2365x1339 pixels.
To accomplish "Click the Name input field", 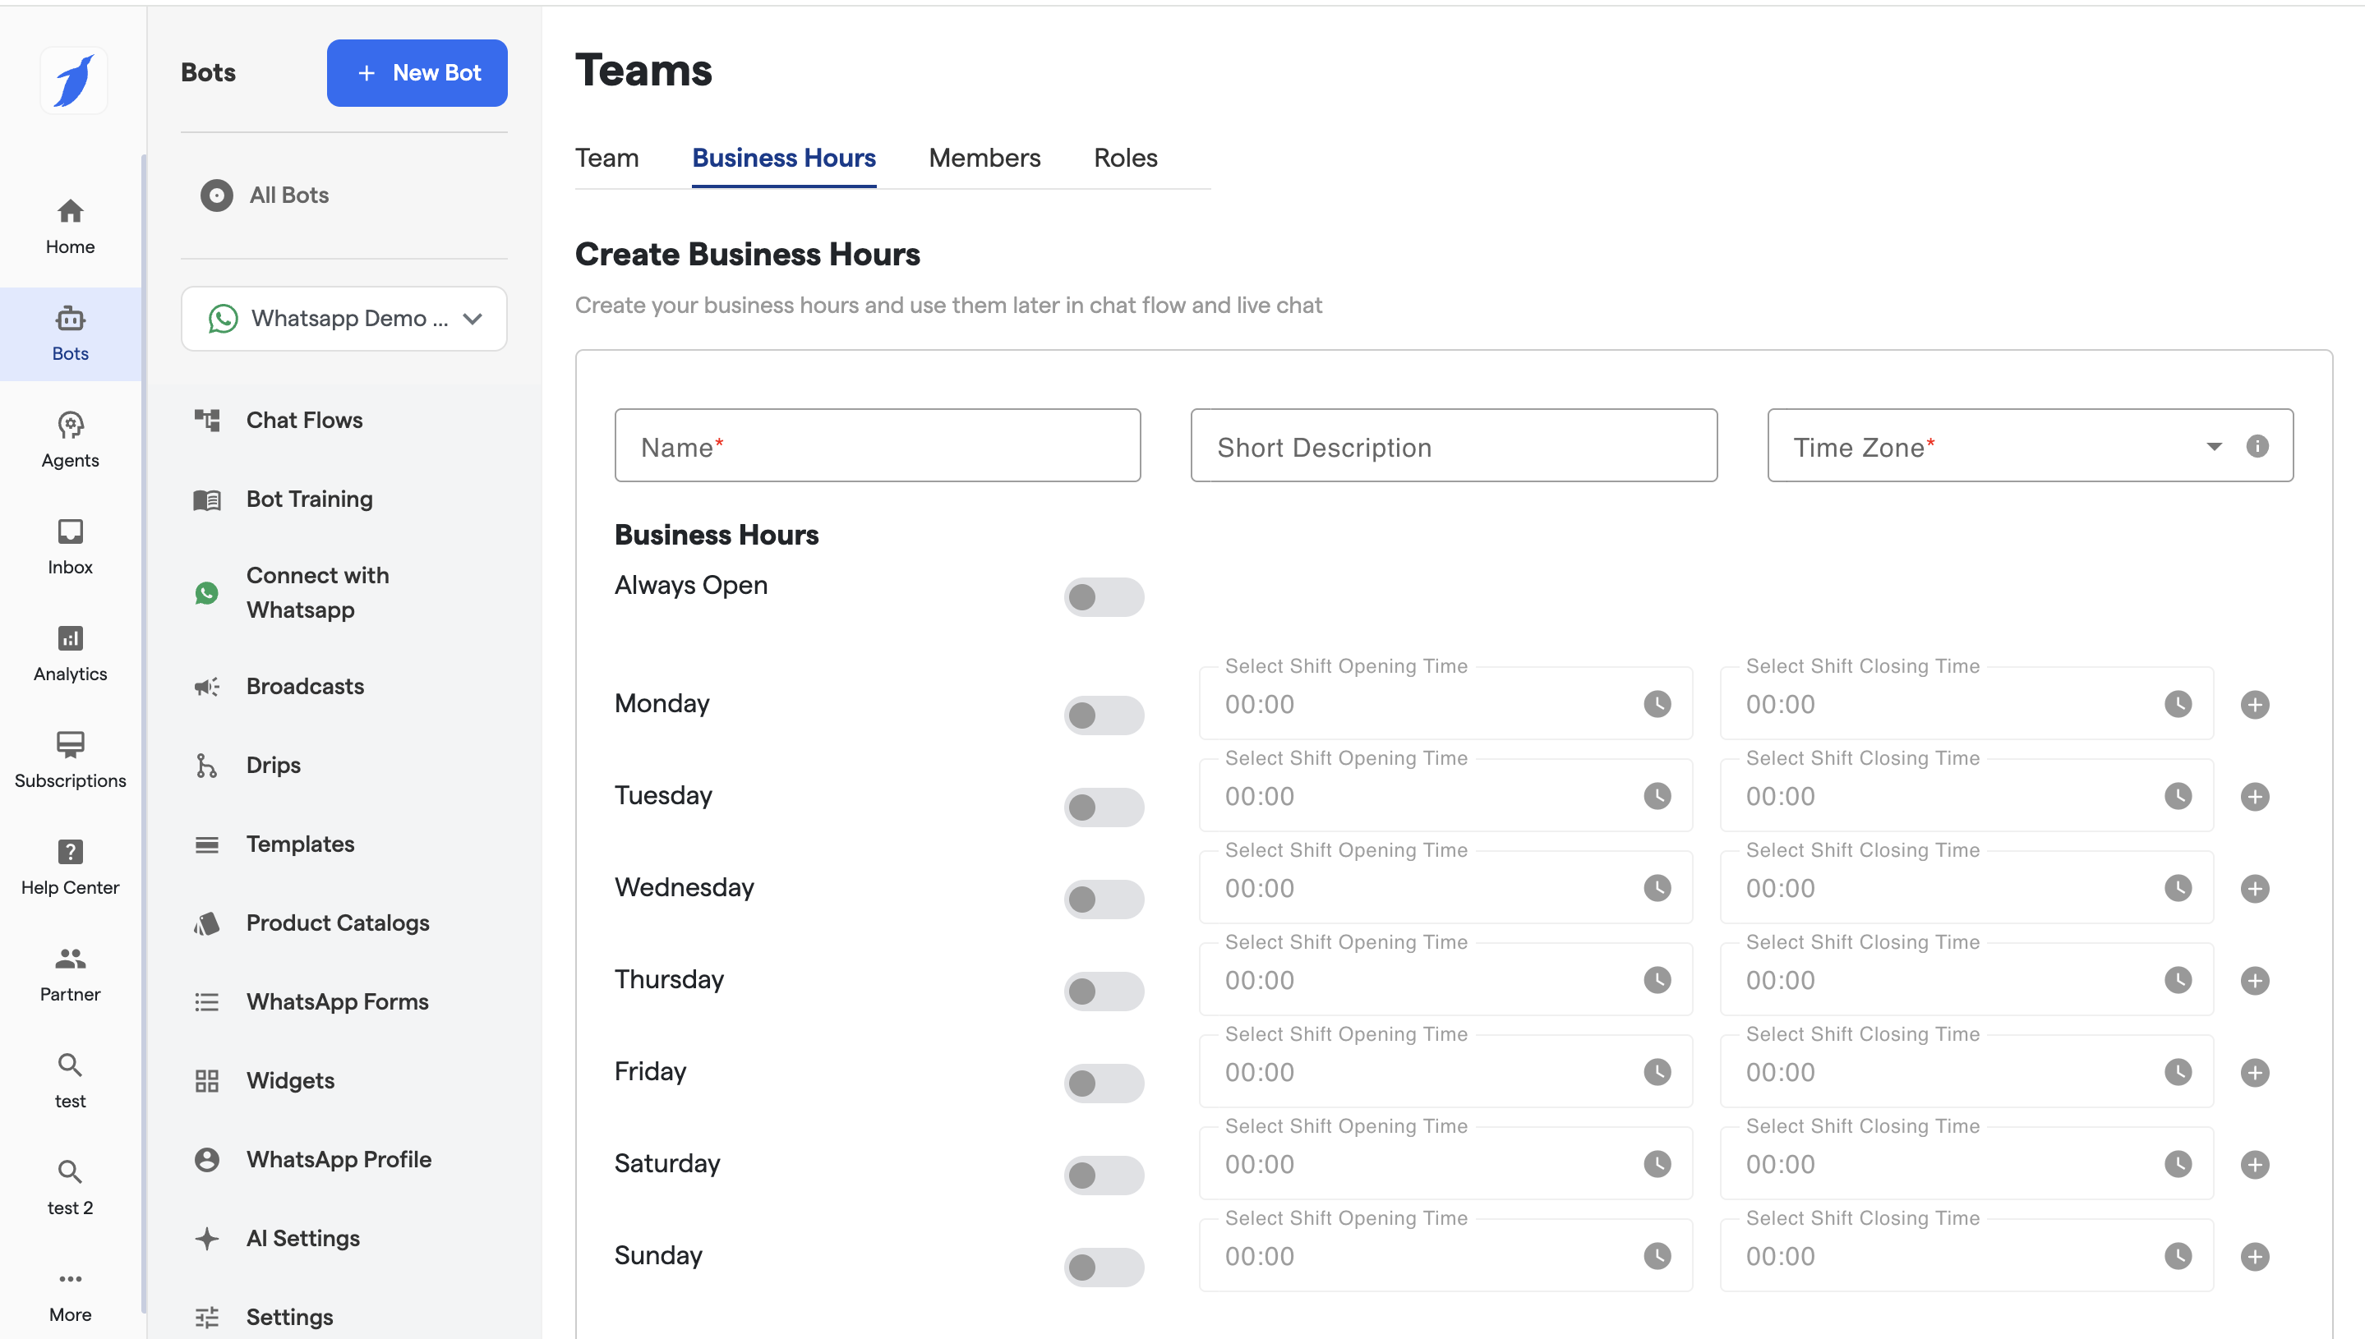I will tap(877, 446).
